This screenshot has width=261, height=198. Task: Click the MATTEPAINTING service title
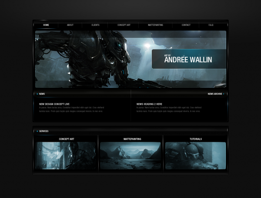point(132,139)
